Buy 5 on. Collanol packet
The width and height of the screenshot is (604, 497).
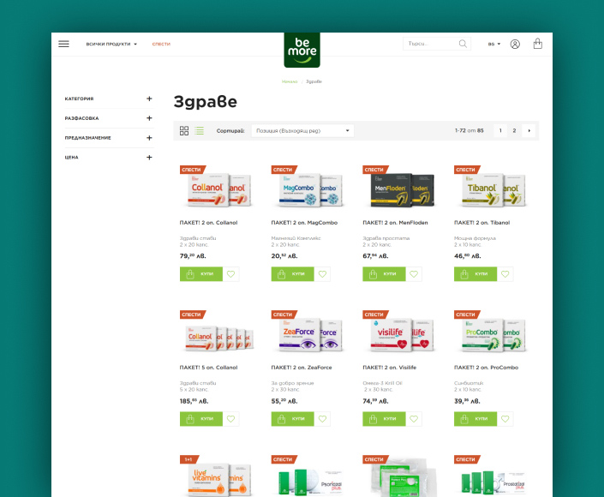coord(201,419)
